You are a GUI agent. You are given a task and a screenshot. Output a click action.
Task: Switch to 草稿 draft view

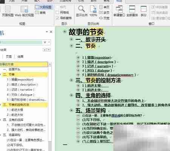(40, 12)
